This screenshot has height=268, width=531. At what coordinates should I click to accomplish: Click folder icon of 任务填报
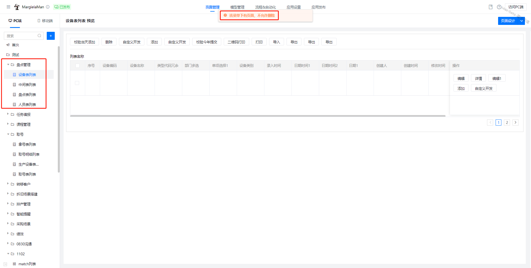pyautogui.click(x=12, y=115)
